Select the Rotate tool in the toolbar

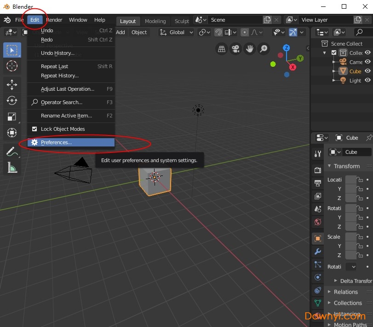point(12,100)
